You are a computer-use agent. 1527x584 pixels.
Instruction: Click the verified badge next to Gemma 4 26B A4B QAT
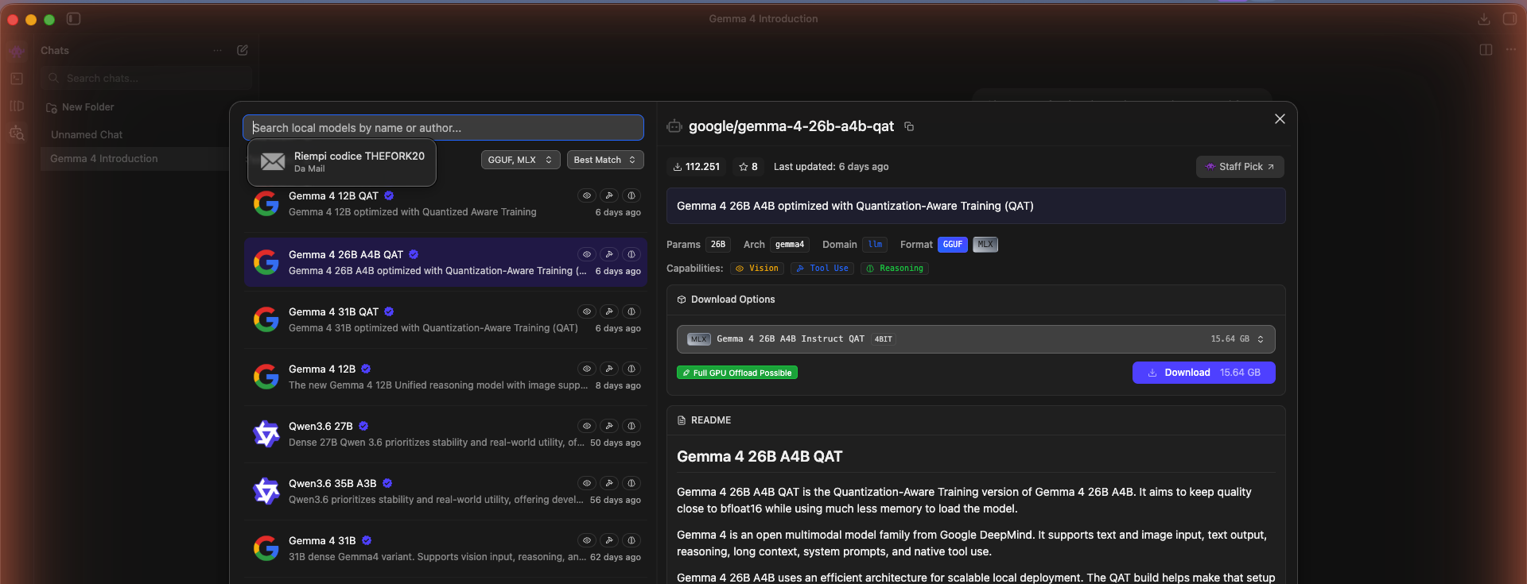[x=414, y=254]
